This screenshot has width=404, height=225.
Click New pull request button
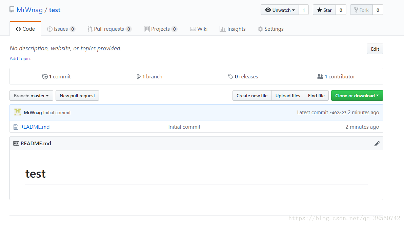pyautogui.click(x=77, y=96)
